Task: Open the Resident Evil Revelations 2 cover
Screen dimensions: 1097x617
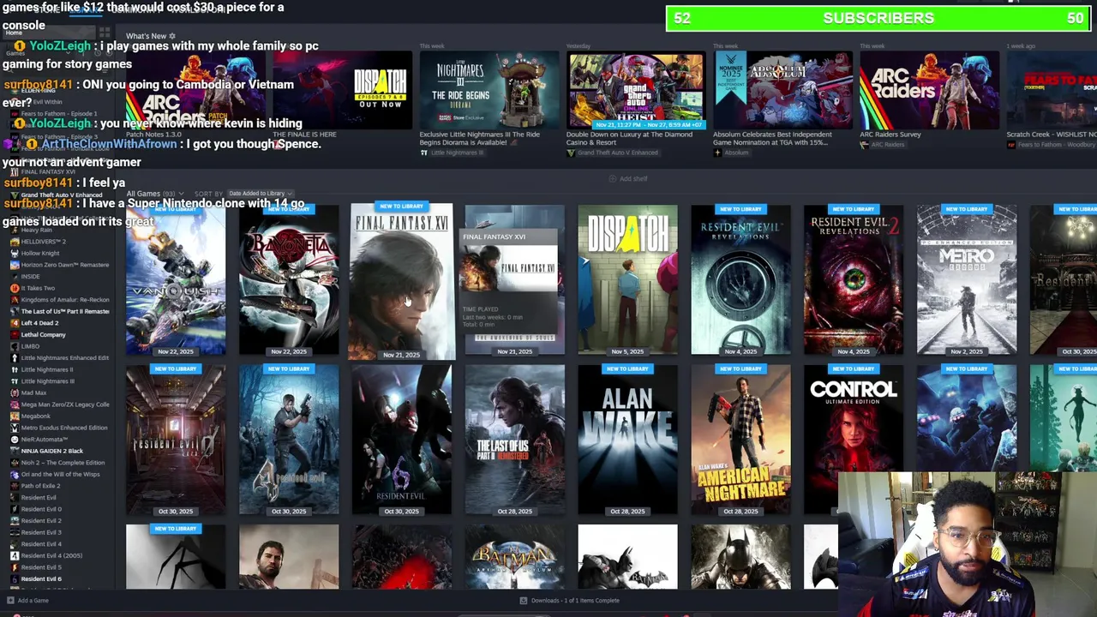Action: tap(854, 279)
